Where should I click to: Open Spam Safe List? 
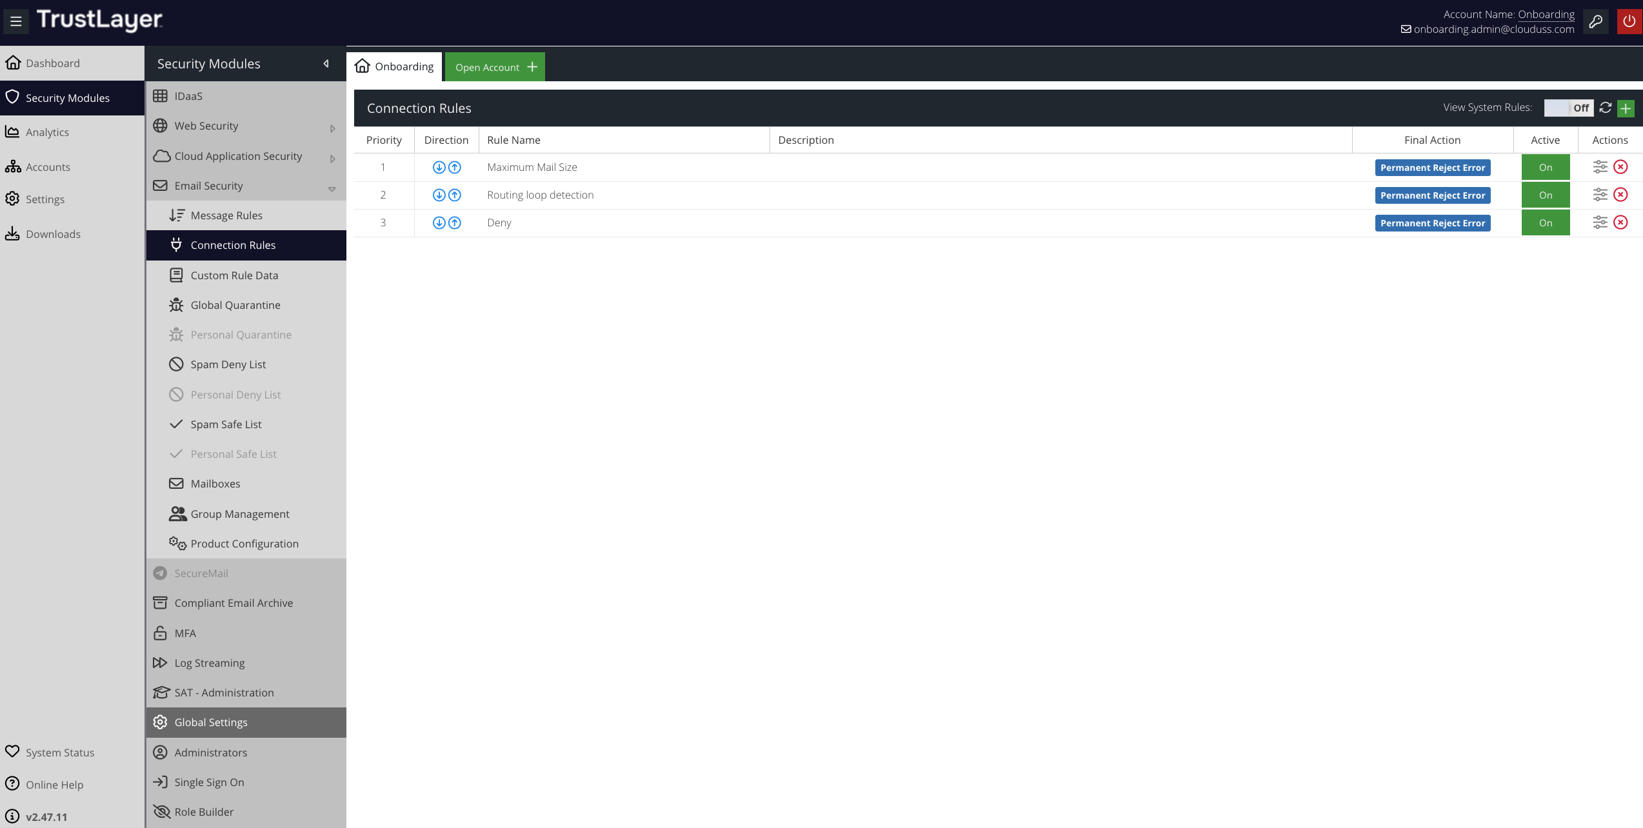[246, 424]
